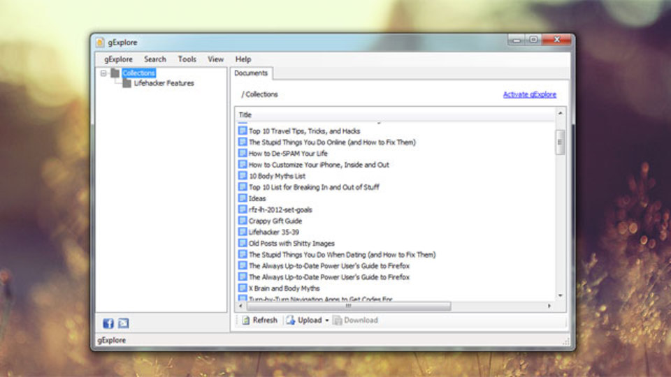This screenshot has height=377, width=671.
Task: Click the gExplore status bar text
Action: point(112,340)
